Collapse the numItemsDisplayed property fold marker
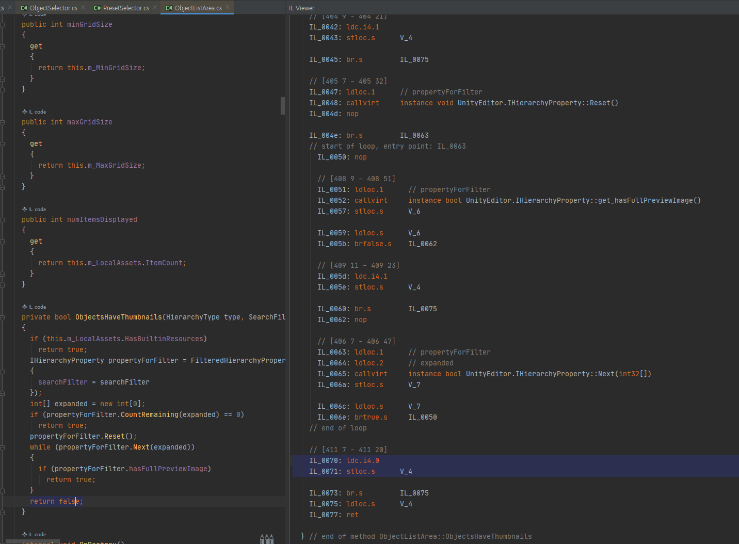Viewport: 739px width, 544px height. (x=3, y=219)
